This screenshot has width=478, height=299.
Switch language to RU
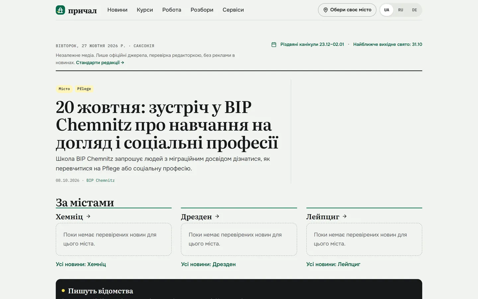pos(401,10)
